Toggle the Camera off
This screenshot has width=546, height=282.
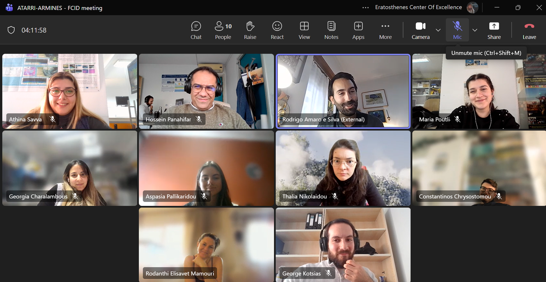tap(420, 30)
